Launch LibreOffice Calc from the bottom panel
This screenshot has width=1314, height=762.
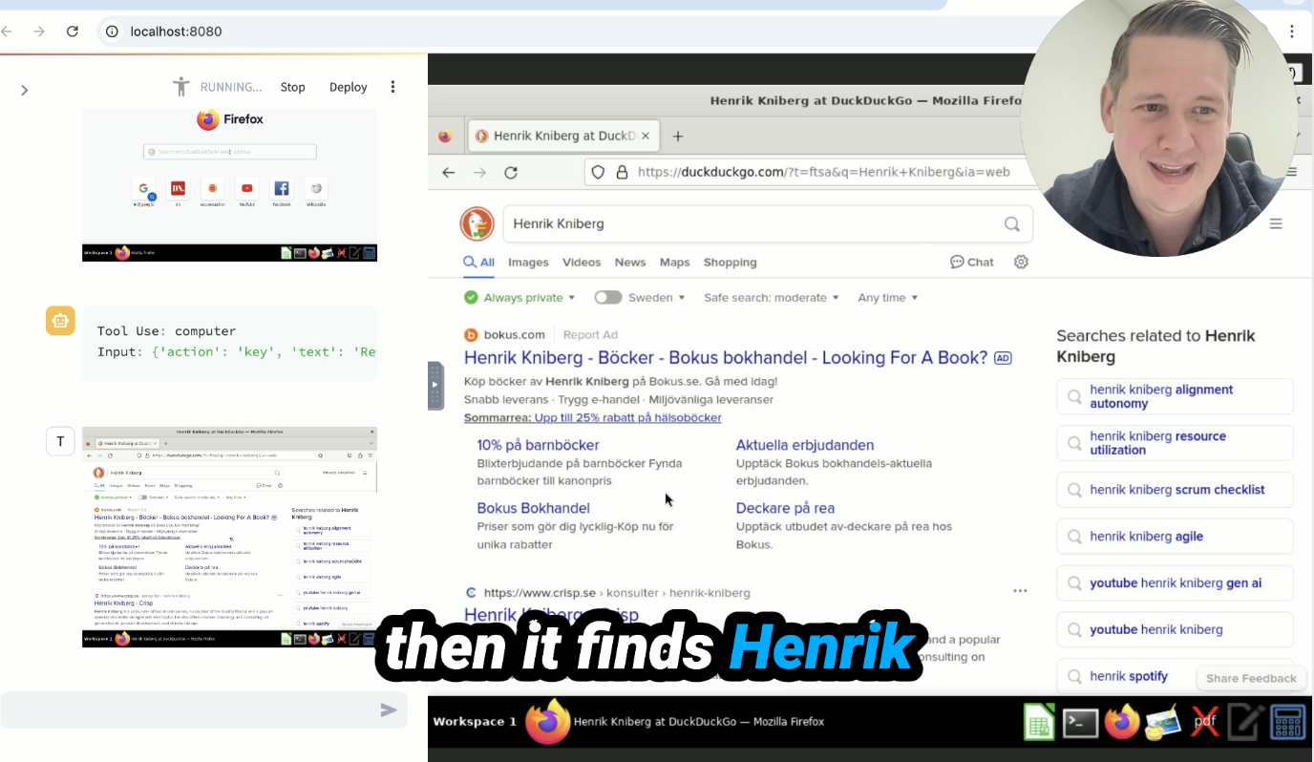[1039, 722]
